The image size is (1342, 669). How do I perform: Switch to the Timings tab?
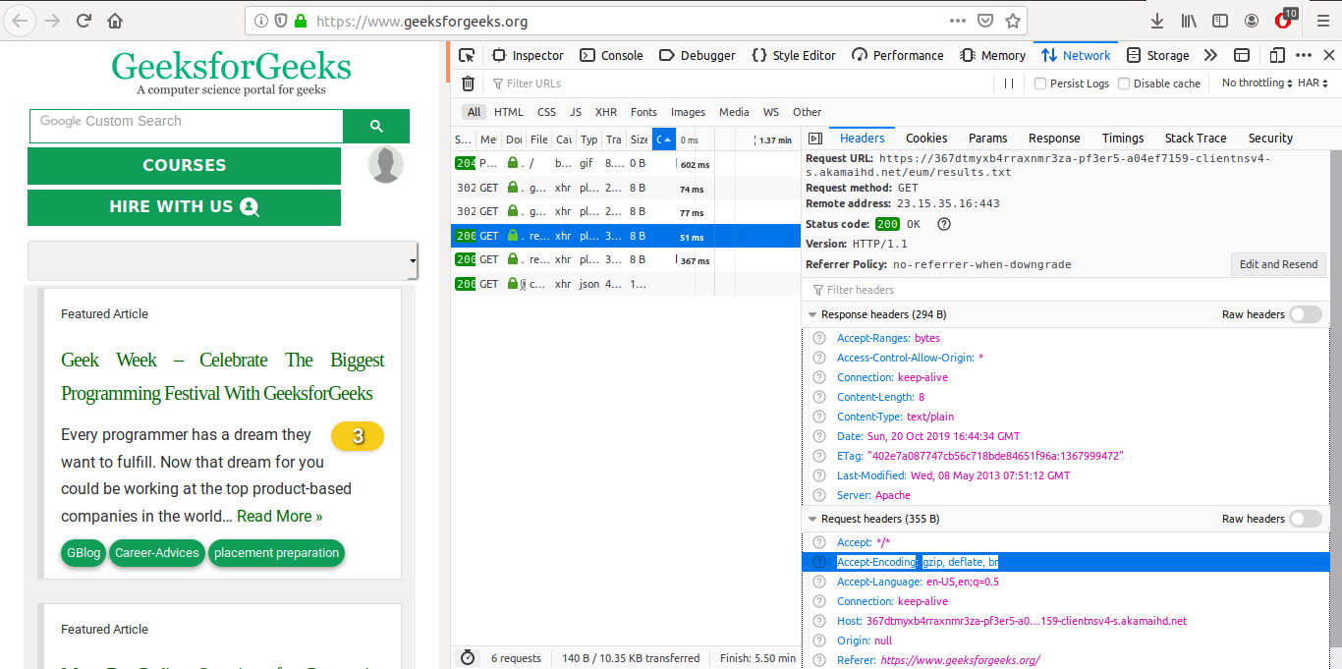[x=1122, y=139]
